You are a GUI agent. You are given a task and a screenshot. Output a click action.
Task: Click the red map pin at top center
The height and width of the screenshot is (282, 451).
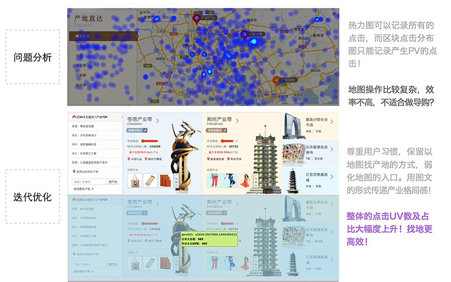196,19
